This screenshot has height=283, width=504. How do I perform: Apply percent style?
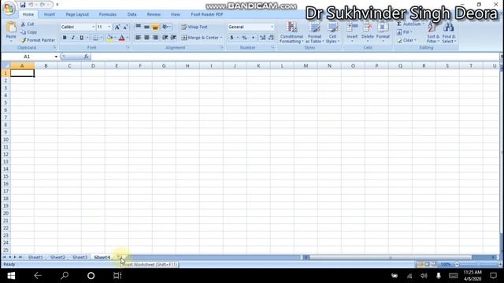pyautogui.click(x=245, y=38)
